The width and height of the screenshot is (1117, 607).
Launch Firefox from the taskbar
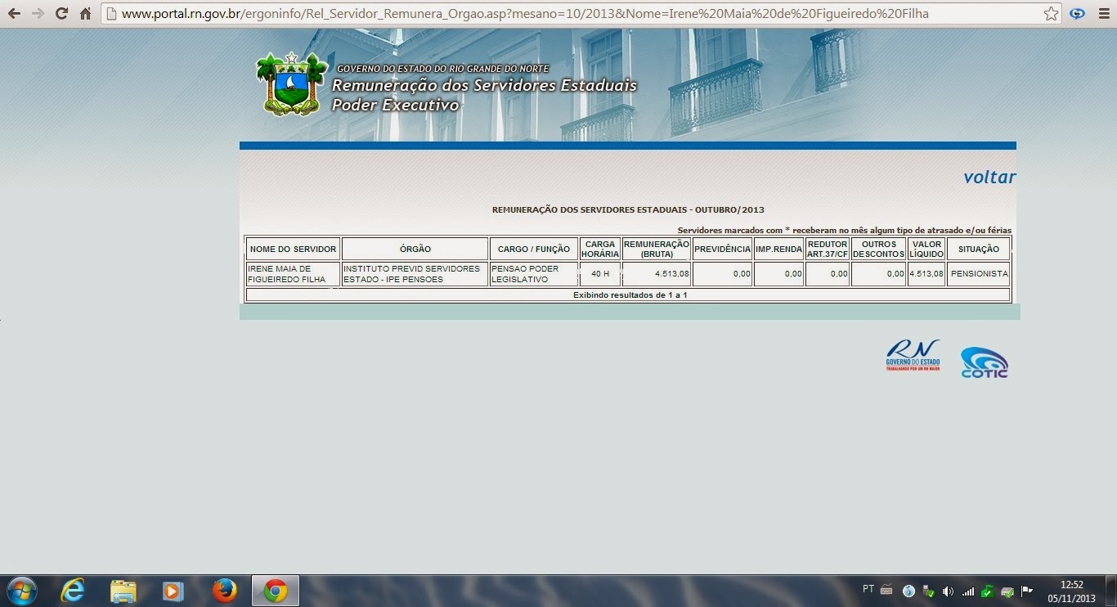(x=224, y=591)
